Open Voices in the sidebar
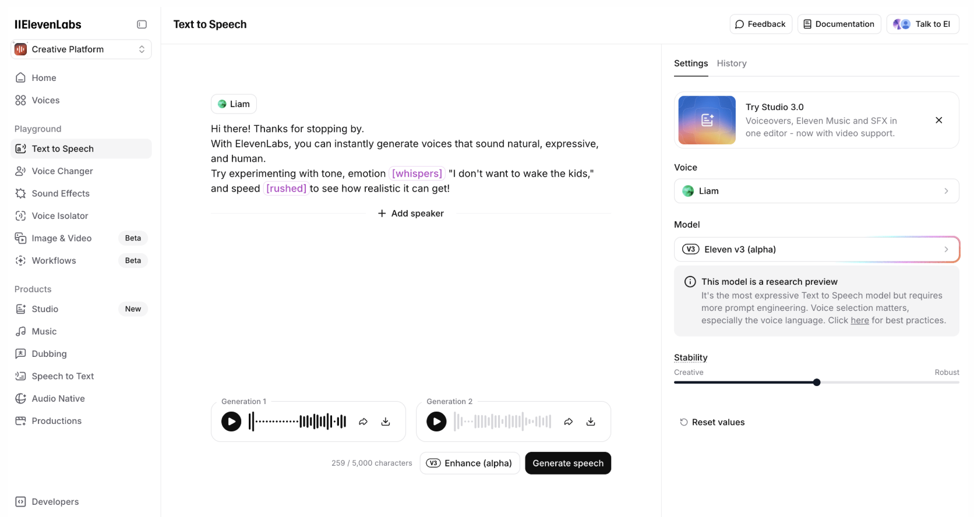 [81, 100]
